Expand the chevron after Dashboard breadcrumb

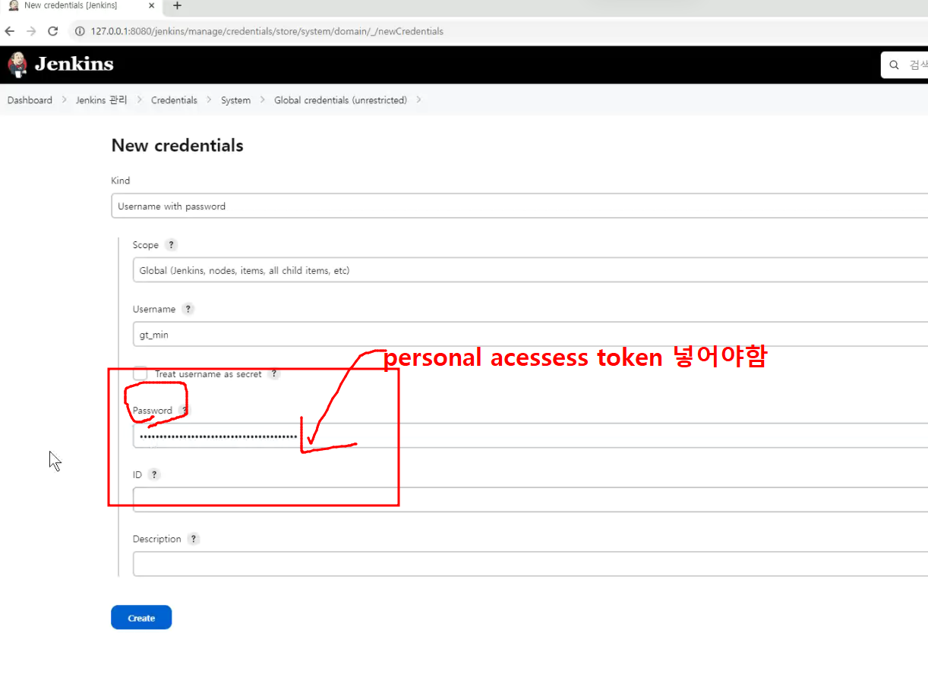65,100
